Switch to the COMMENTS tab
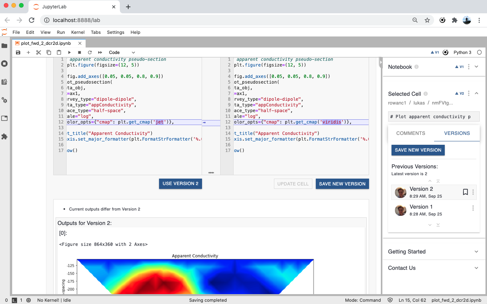Viewport: 487px width, 304px height. [x=411, y=133]
